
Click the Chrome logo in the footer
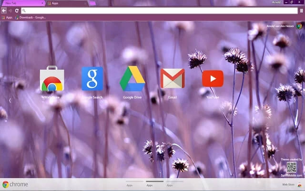15,184
